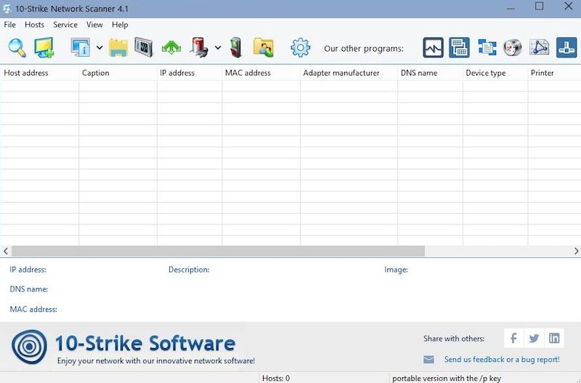Start network scan with magnifier icon

pyautogui.click(x=17, y=48)
